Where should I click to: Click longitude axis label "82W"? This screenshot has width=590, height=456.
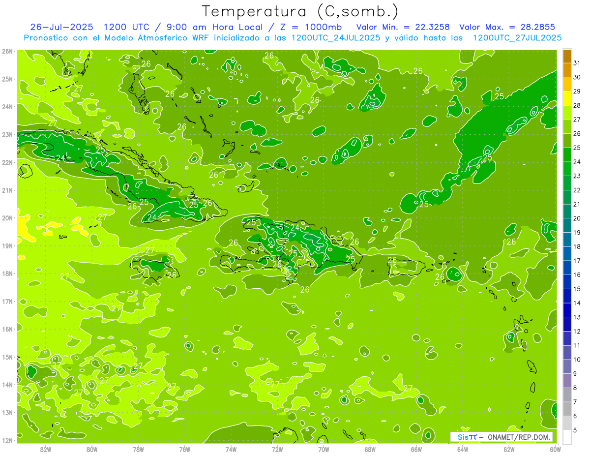click(x=46, y=449)
